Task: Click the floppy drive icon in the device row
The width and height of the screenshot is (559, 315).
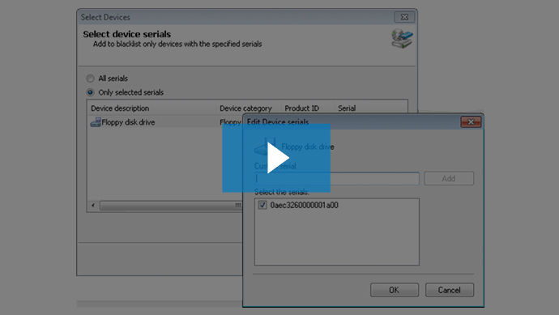Action: click(95, 122)
